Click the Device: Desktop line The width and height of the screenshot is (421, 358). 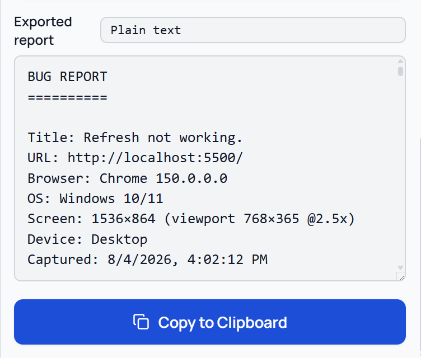87,239
